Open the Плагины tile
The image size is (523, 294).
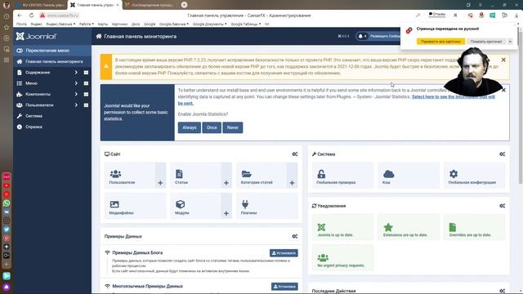tap(267, 206)
